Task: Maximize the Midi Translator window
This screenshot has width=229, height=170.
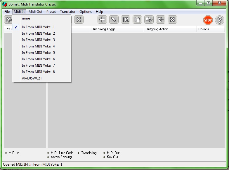Action: click(x=209, y=3)
